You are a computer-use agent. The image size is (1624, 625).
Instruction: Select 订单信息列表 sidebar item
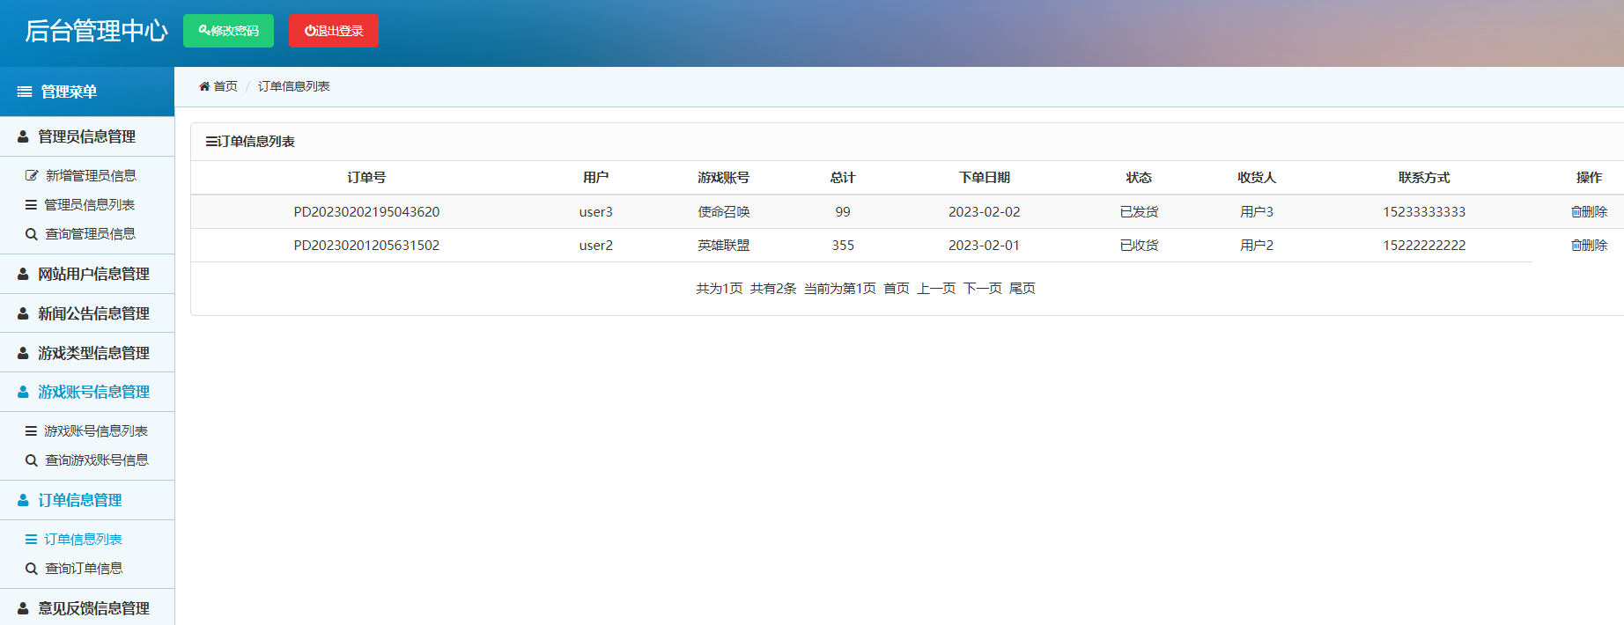point(83,539)
